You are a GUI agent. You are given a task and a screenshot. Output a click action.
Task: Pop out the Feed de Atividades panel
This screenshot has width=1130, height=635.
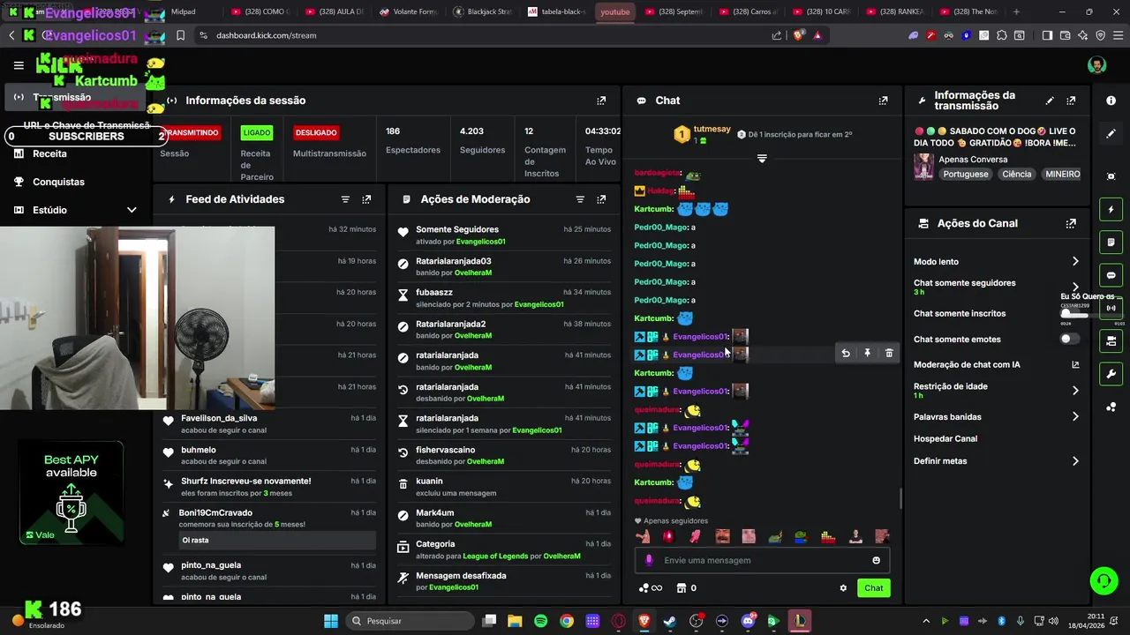(366, 199)
